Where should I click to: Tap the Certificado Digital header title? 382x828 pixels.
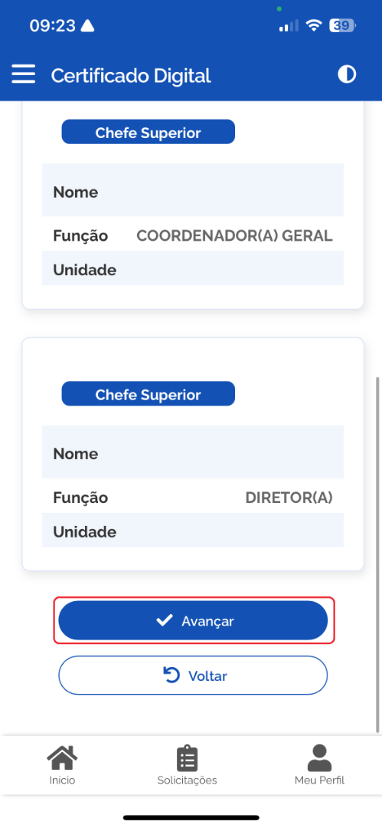tap(131, 75)
